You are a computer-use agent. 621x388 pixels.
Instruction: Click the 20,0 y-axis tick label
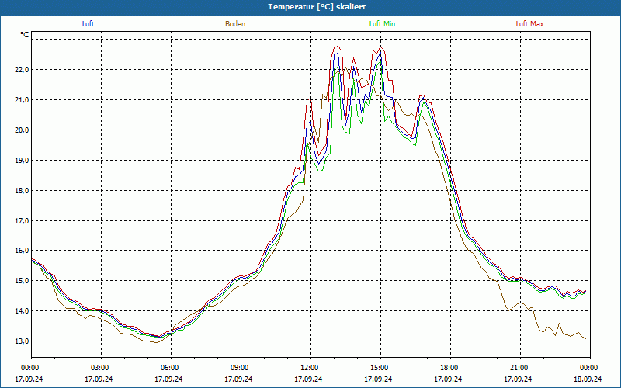click(x=20, y=130)
